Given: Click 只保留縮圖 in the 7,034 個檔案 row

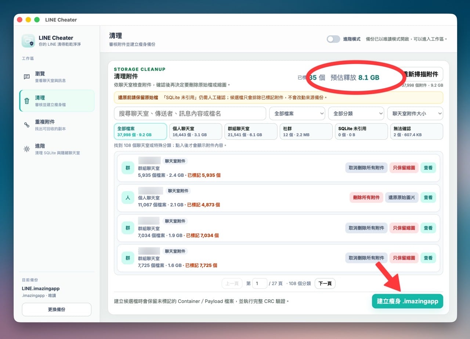Looking at the screenshot, I should pyautogui.click(x=404, y=228).
